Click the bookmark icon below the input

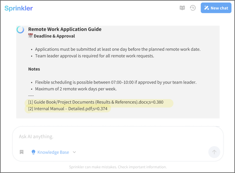pos(21,152)
